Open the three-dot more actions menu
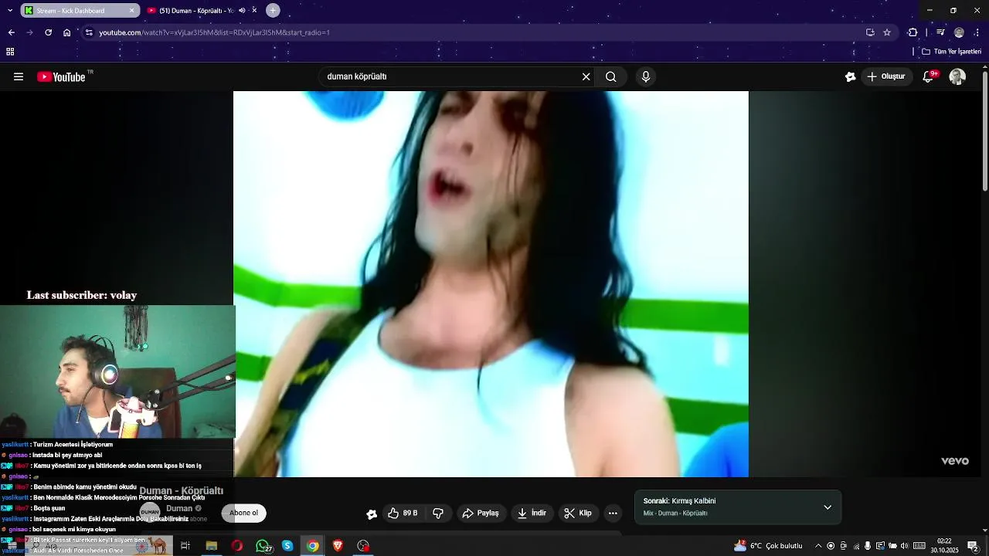This screenshot has height=556, width=989. click(x=613, y=513)
